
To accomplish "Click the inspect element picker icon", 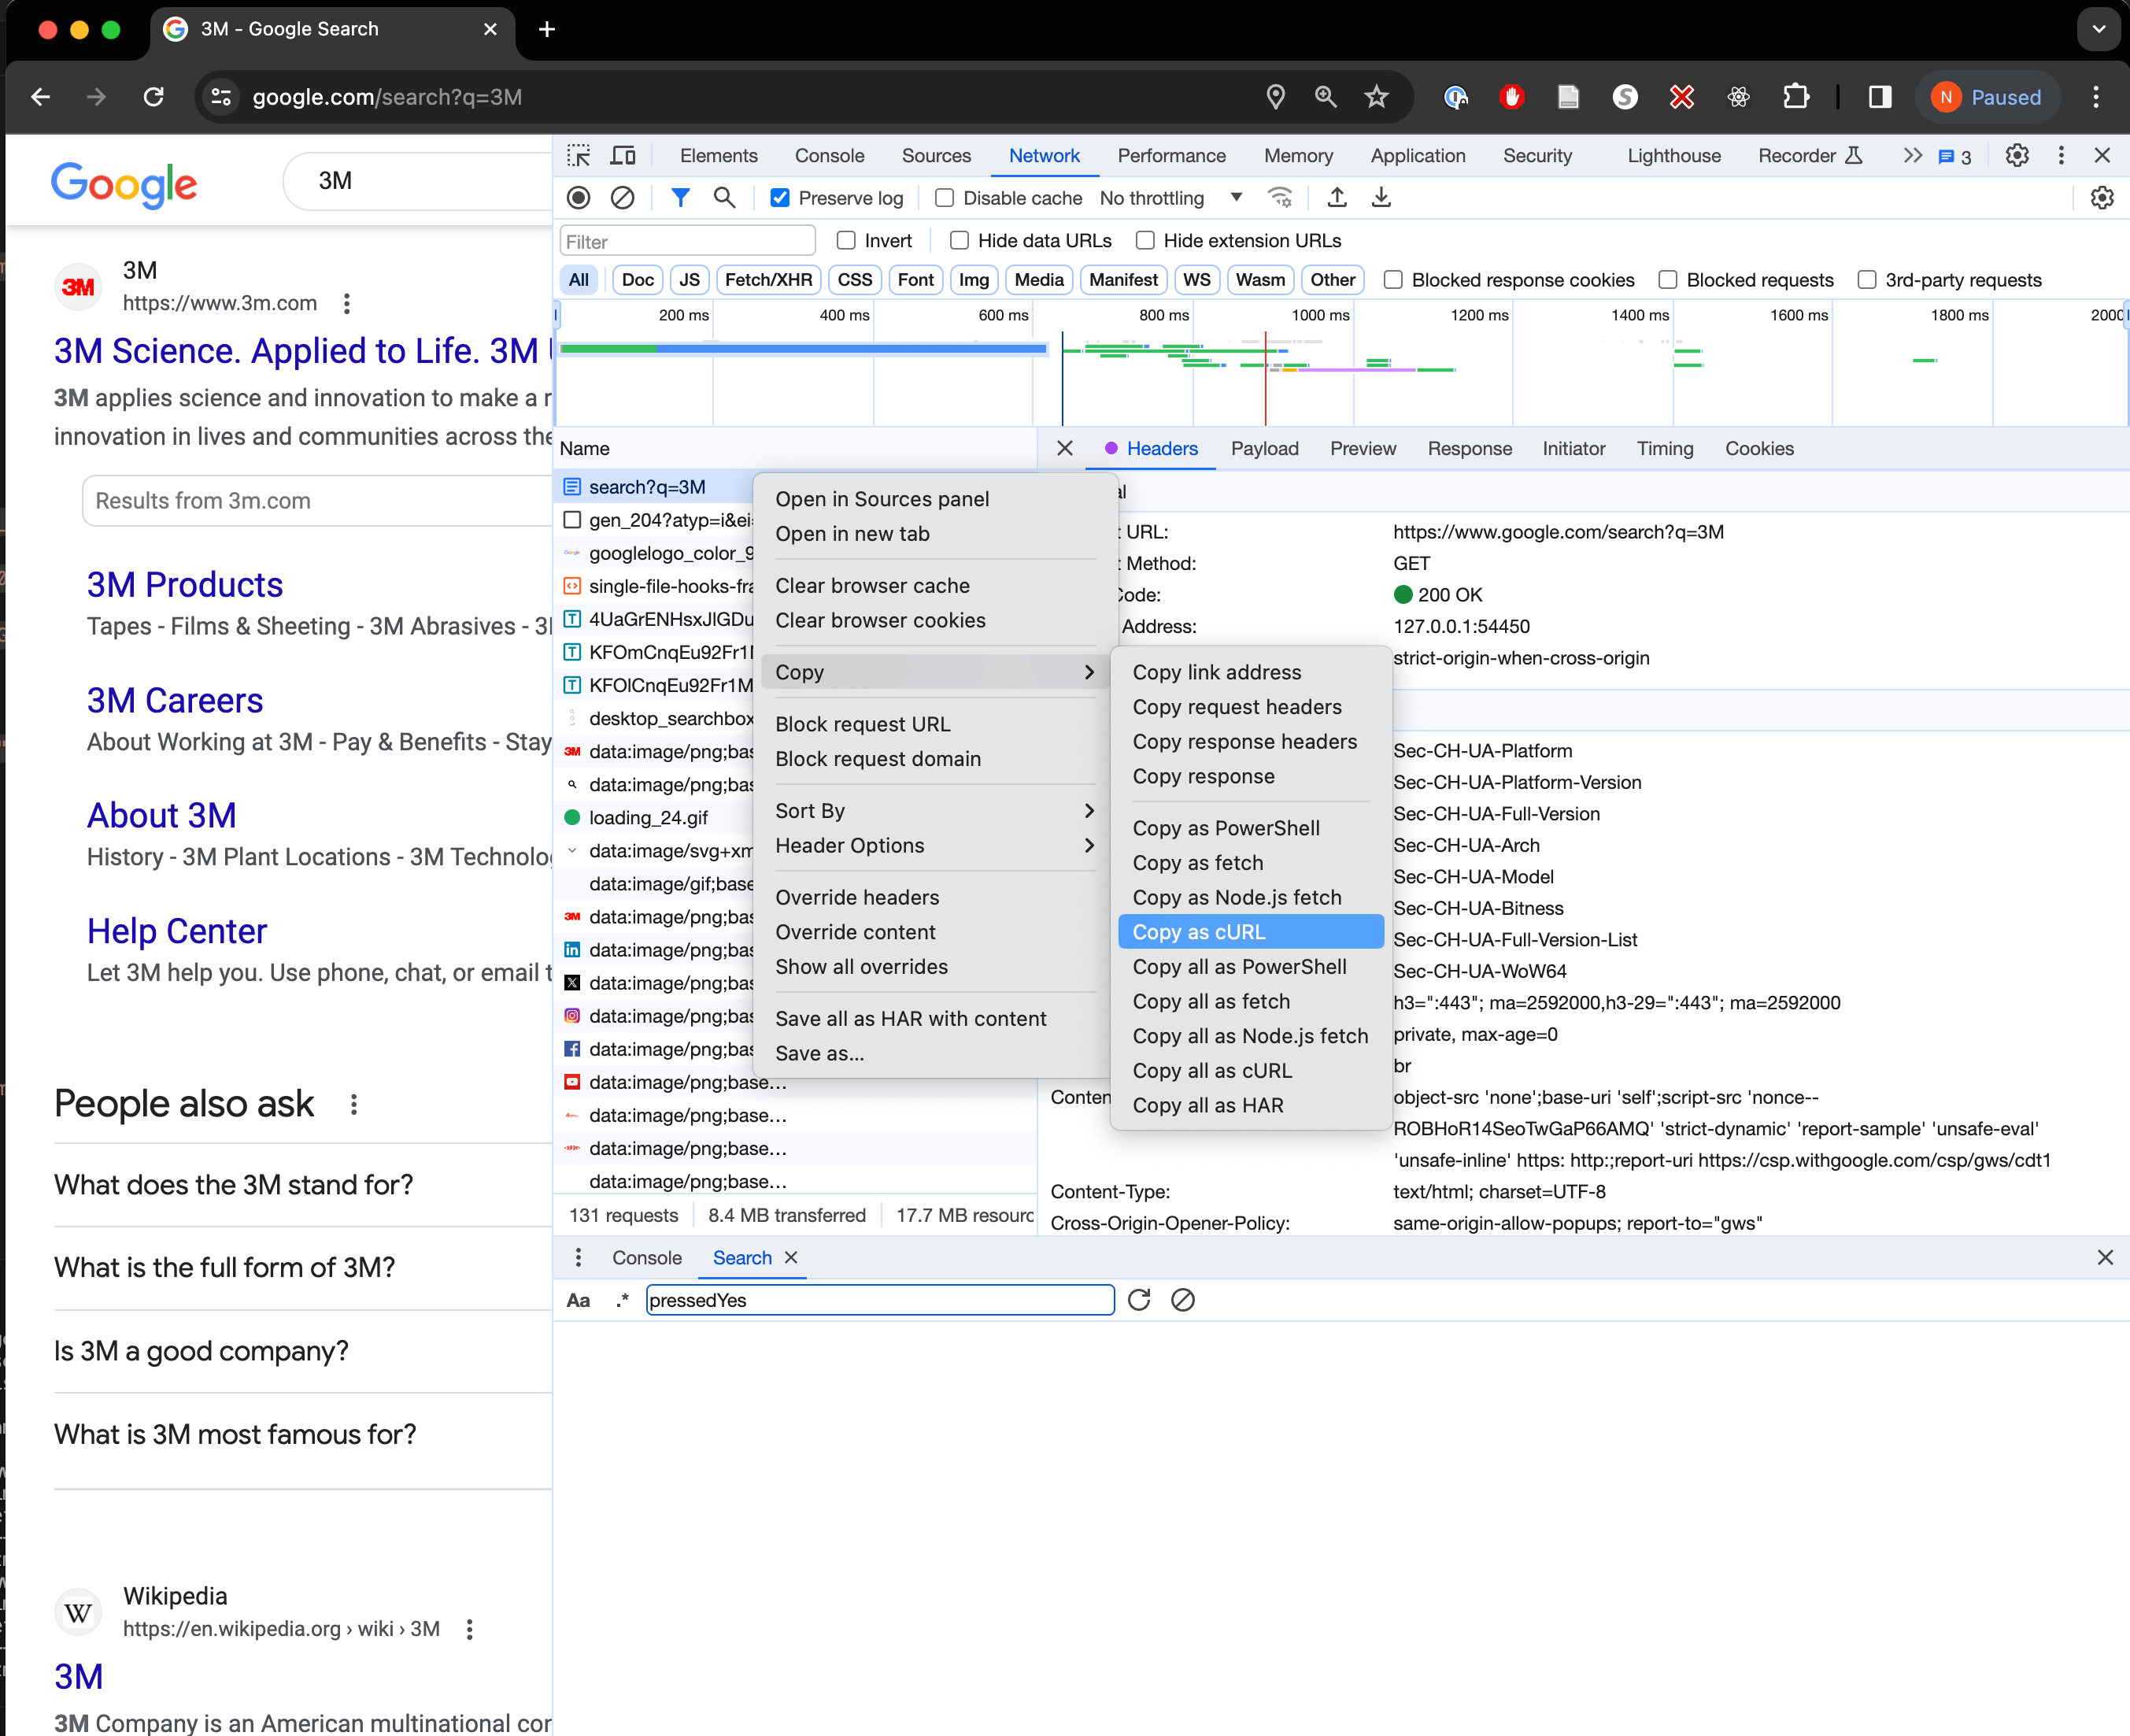I will pyautogui.click(x=579, y=156).
